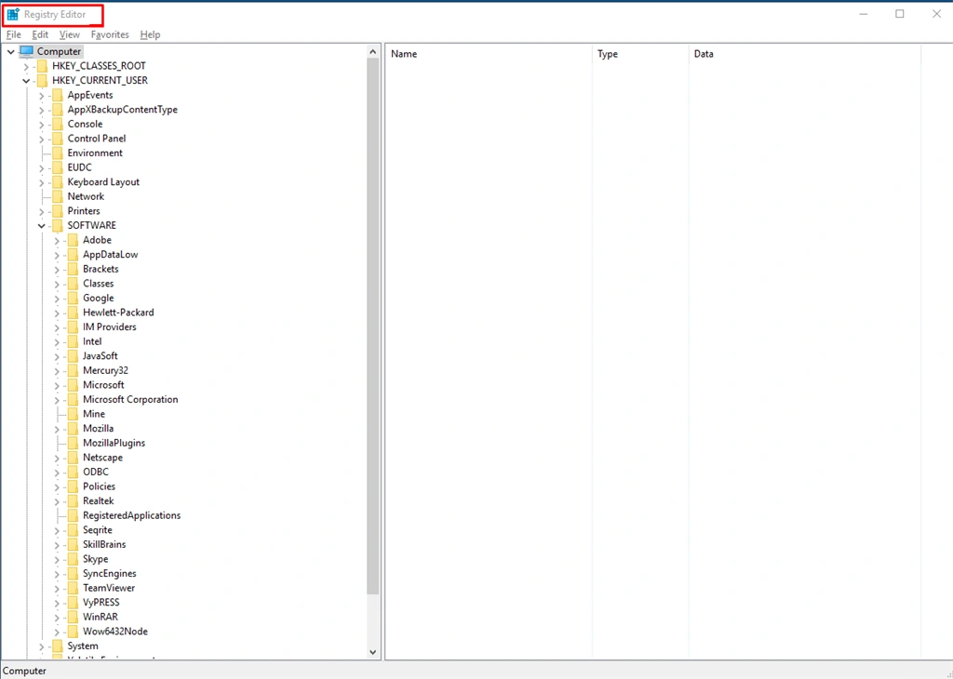Click the Hewlett-Packard folder icon
This screenshot has width=953, height=679.
click(73, 313)
